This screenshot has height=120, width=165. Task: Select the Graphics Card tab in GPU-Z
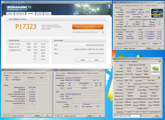pyautogui.click(x=119, y=62)
